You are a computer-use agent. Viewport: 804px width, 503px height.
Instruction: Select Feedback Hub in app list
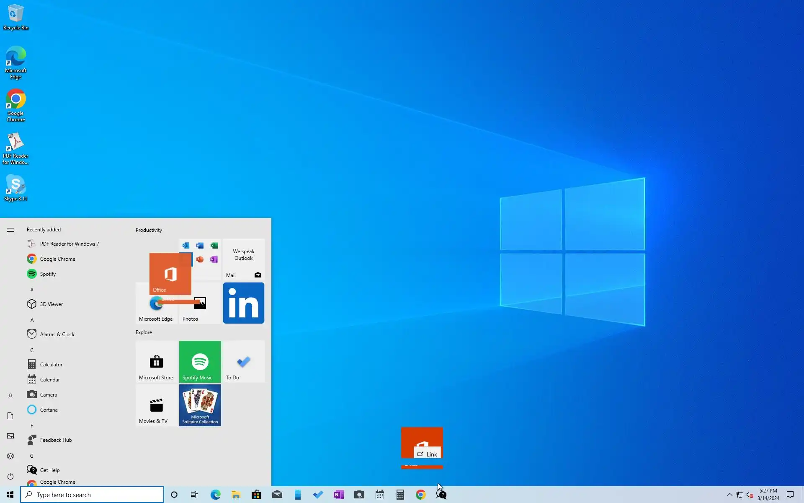[x=56, y=440]
